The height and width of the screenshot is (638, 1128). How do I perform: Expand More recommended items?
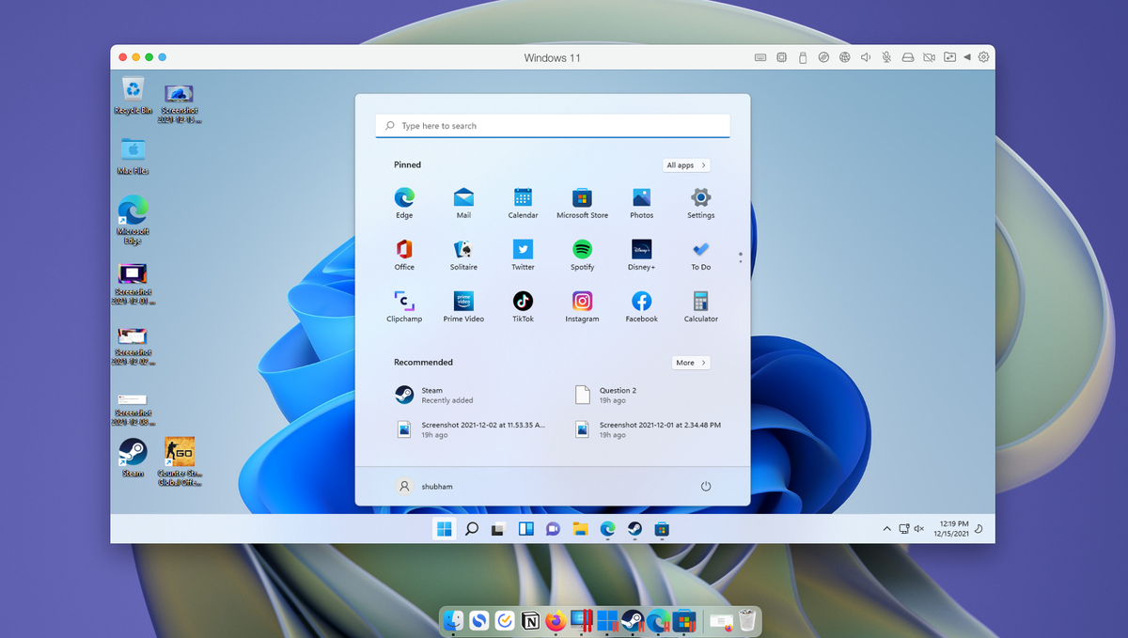click(x=690, y=363)
